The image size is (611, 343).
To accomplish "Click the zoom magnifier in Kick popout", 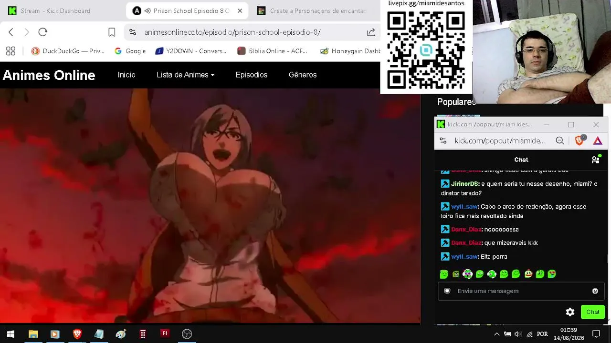I will click(x=560, y=141).
